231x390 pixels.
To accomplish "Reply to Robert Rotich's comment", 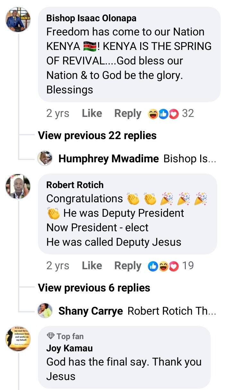I will [x=128, y=266].
